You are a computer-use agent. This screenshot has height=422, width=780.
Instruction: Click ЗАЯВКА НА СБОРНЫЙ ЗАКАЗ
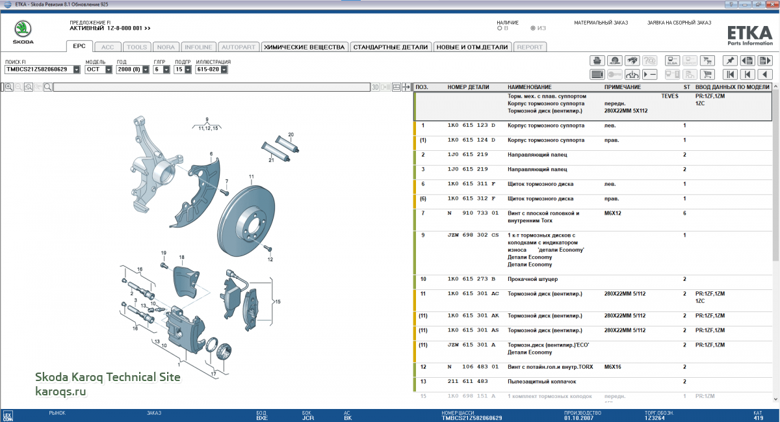click(679, 23)
